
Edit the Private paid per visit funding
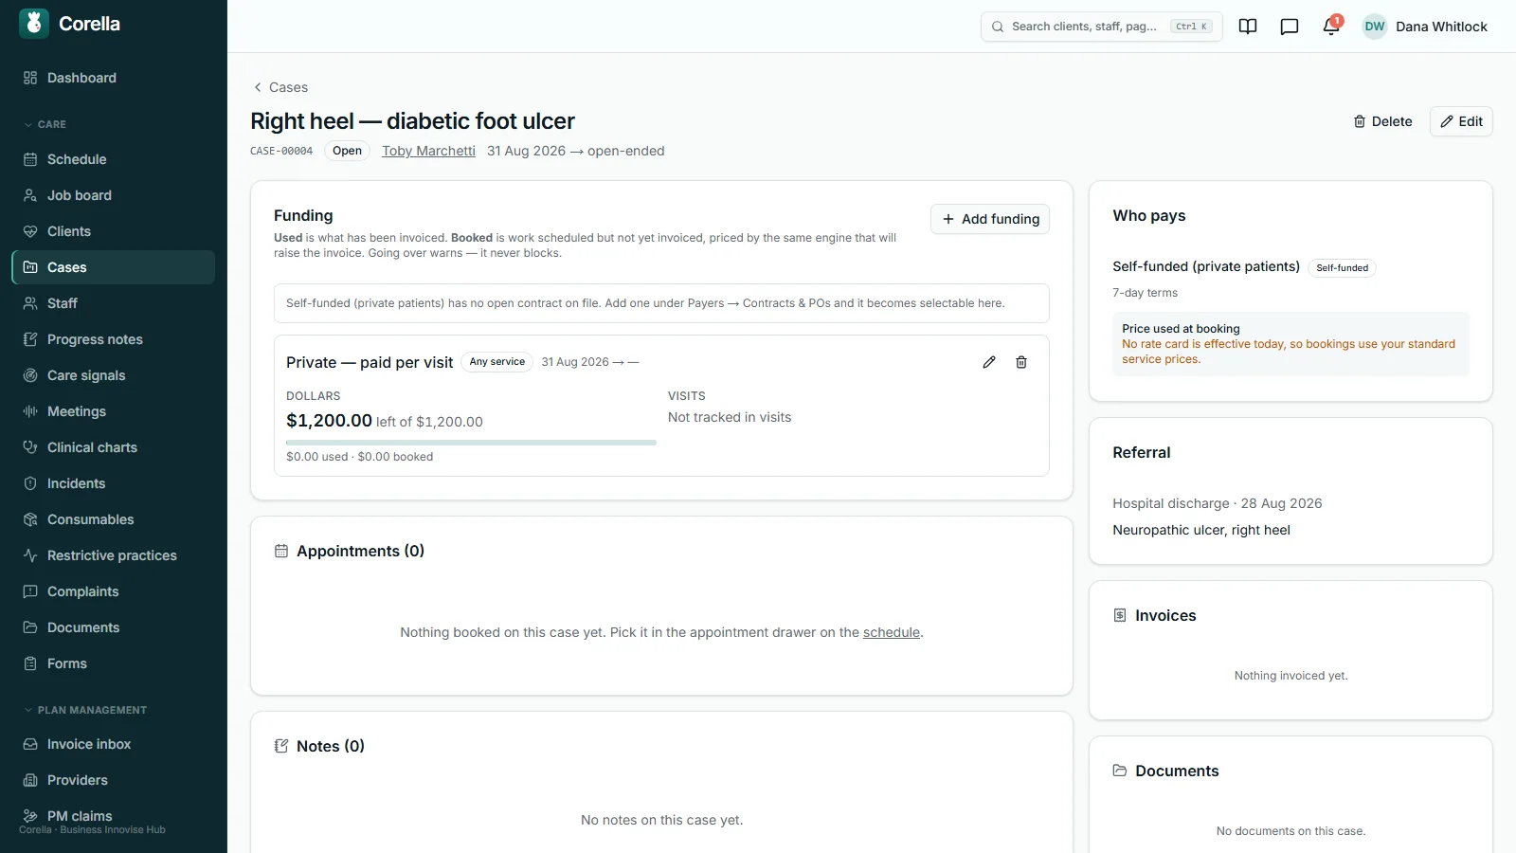click(x=989, y=362)
